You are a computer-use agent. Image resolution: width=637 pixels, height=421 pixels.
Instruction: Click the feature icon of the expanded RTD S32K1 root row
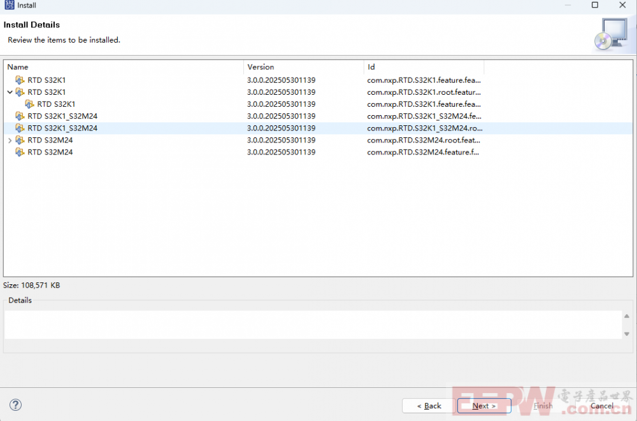[20, 92]
